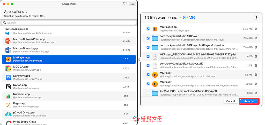
Task: Click the MKPlayer icon in Applications list
Action: click(x=8, y=59)
